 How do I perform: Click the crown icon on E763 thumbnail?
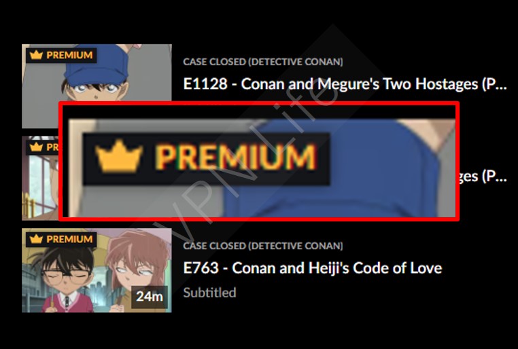[x=36, y=239]
